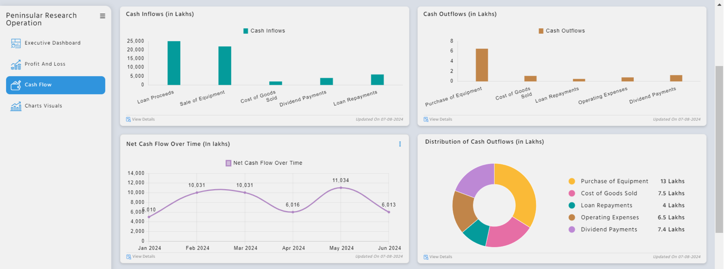Navigate to Executive Dashboard menu item

[52, 43]
